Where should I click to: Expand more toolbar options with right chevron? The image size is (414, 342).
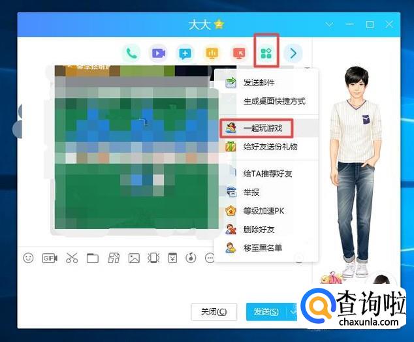tap(293, 53)
